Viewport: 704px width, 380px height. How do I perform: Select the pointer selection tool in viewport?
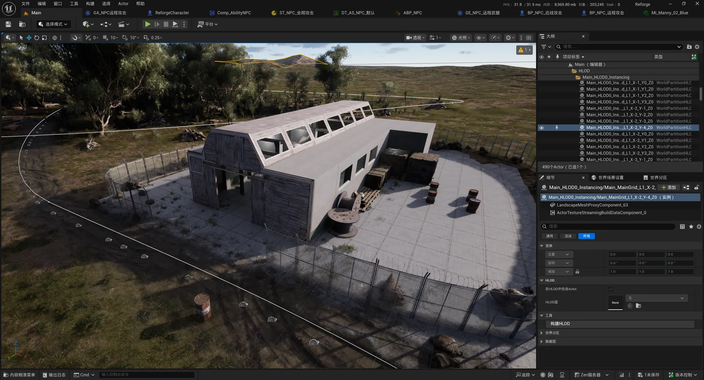click(21, 38)
